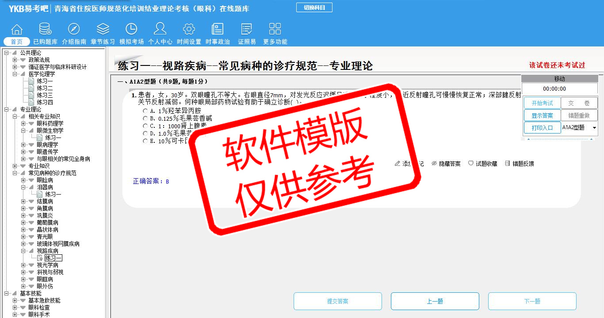
Task: Click 错题反馈 feedback icon
Action: pyautogui.click(x=507, y=164)
